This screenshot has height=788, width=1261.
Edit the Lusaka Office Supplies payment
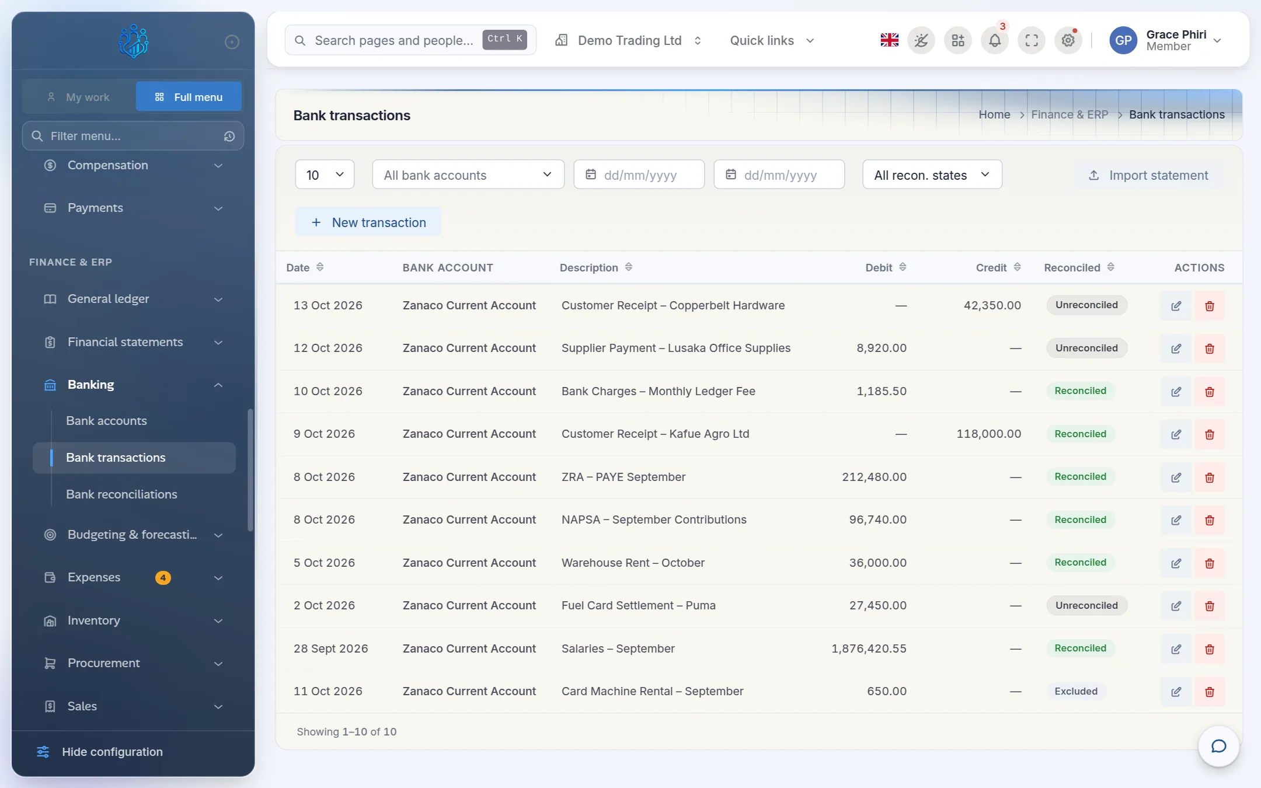pos(1176,348)
